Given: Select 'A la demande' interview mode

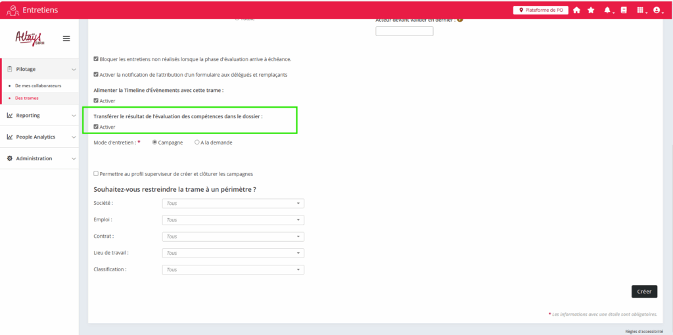Looking at the screenshot, I should click(x=197, y=142).
